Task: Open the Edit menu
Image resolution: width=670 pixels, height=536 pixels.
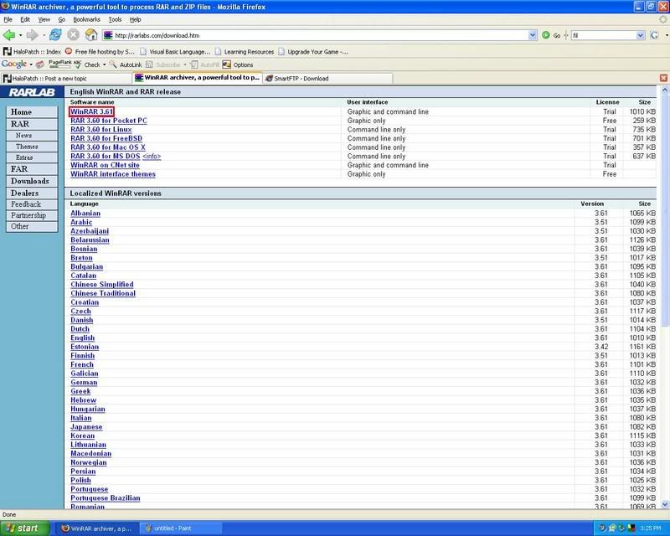Action: 25,19
